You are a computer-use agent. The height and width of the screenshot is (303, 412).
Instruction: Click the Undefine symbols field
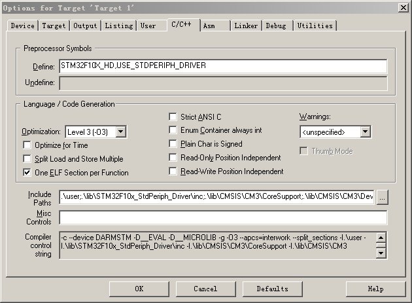[223, 83]
